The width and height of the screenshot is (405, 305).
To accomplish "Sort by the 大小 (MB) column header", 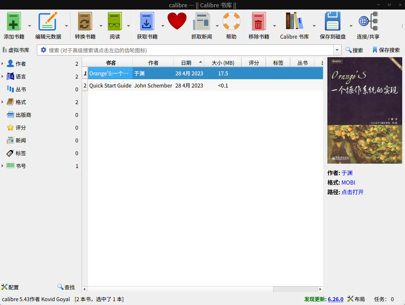I will (x=223, y=63).
